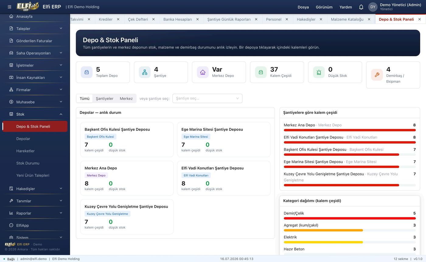The height and width of the screenshot is (262, 426).
Task: Open the Görünüm menu
Action: [x=324, y=7]
